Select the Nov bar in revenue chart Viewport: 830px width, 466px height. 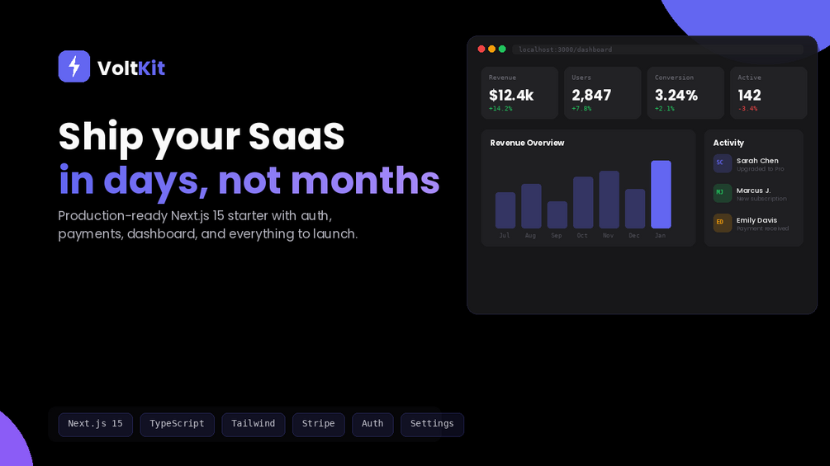[x=609, y=200]
